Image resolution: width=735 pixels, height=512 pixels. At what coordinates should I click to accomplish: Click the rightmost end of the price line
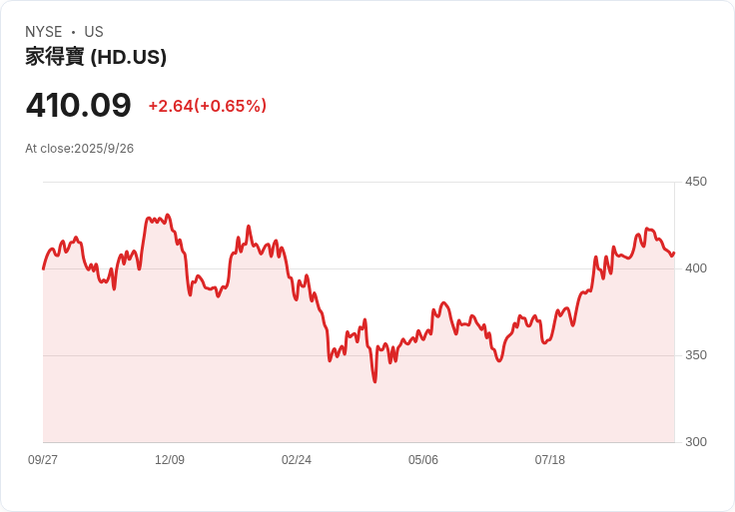pos(674,253)
